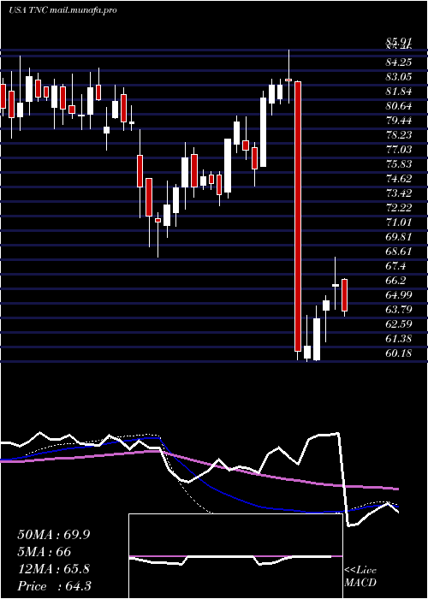Image resolution: width=428 pixels, height=599 pixels.
Task: Click the 12MA : 65.8 readout
Action: click(x=54, y=569)
